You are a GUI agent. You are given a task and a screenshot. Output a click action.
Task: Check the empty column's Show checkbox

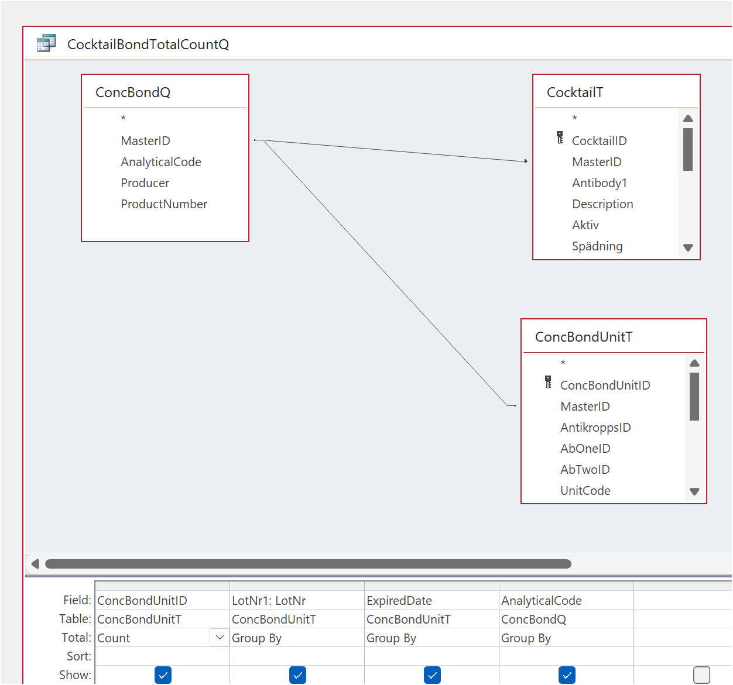[701, 675]
